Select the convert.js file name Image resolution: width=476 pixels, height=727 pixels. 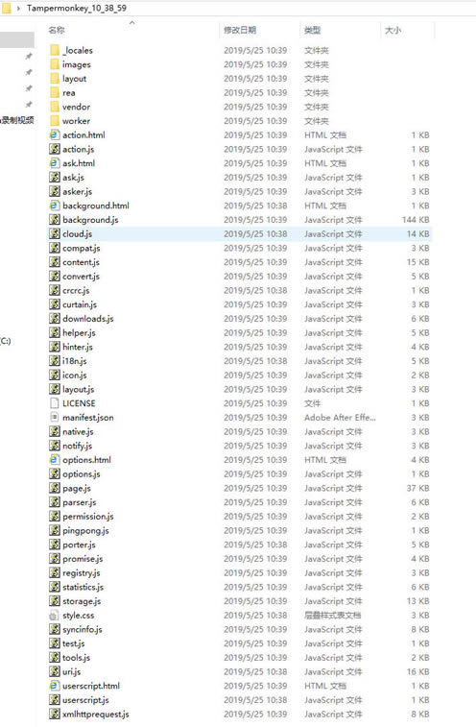pos(82,277)
